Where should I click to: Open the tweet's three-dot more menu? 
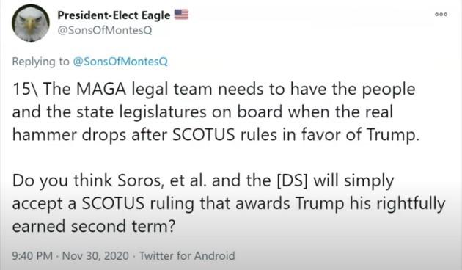coord(441,14)
